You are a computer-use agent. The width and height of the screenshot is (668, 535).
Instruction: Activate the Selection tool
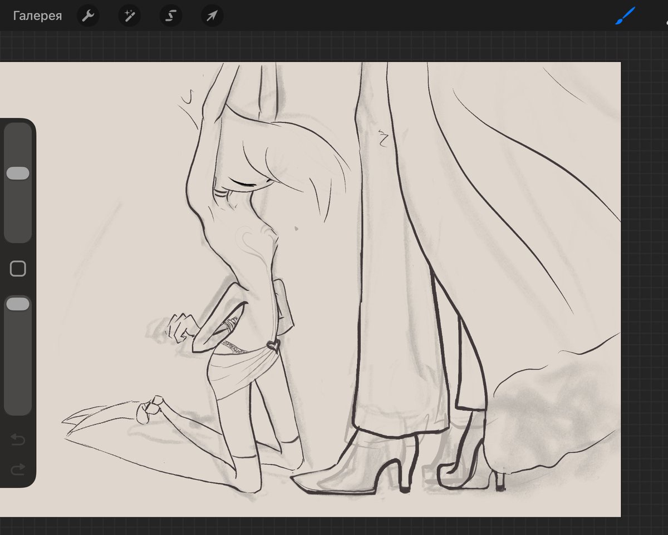[x=171, y=16]
